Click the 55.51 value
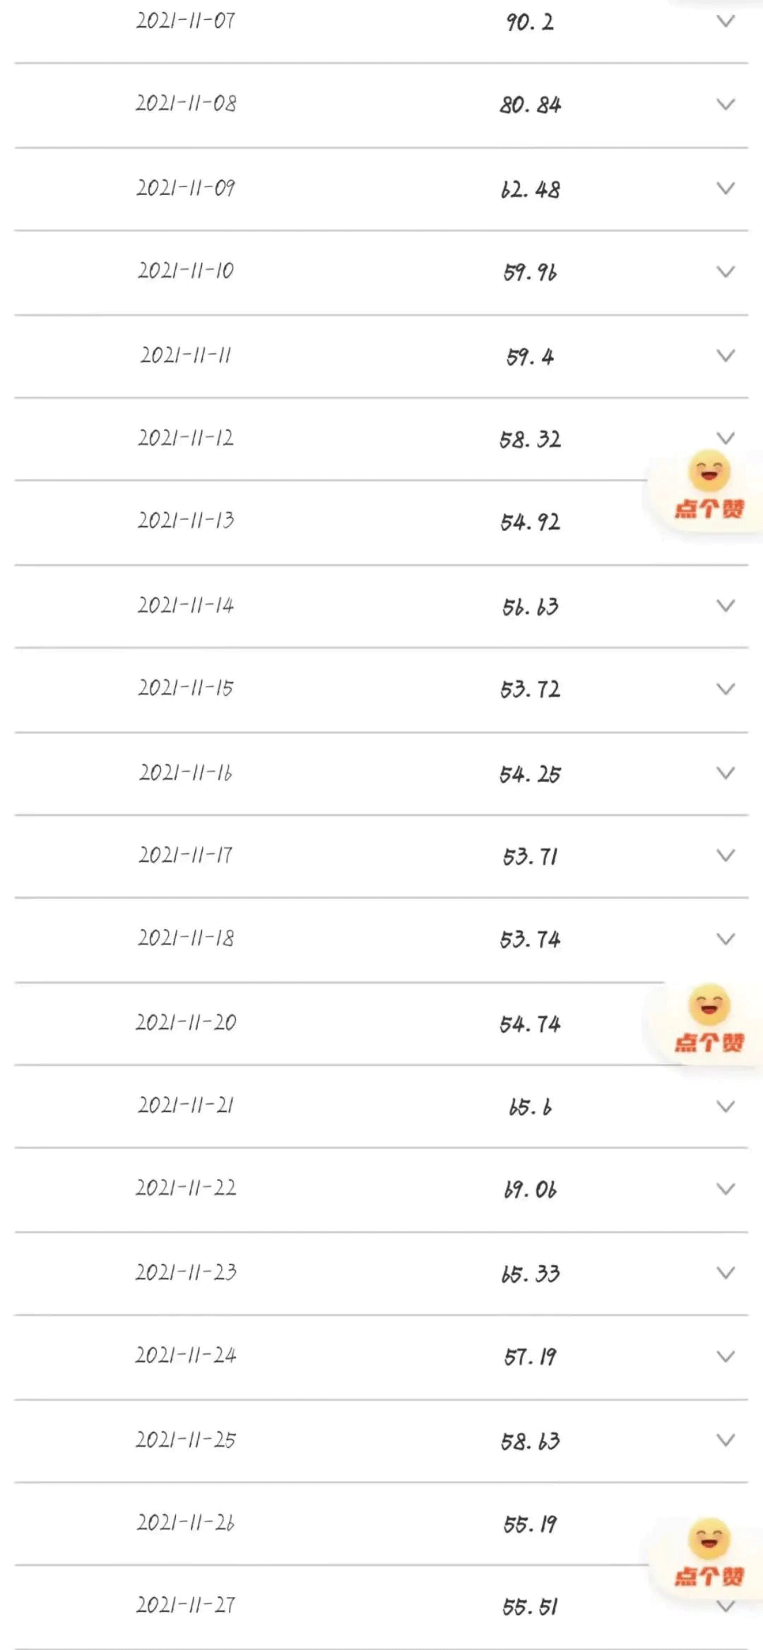Image resolution: width=763 pixels, height=1650 pixels. [x=530, y=1607]
